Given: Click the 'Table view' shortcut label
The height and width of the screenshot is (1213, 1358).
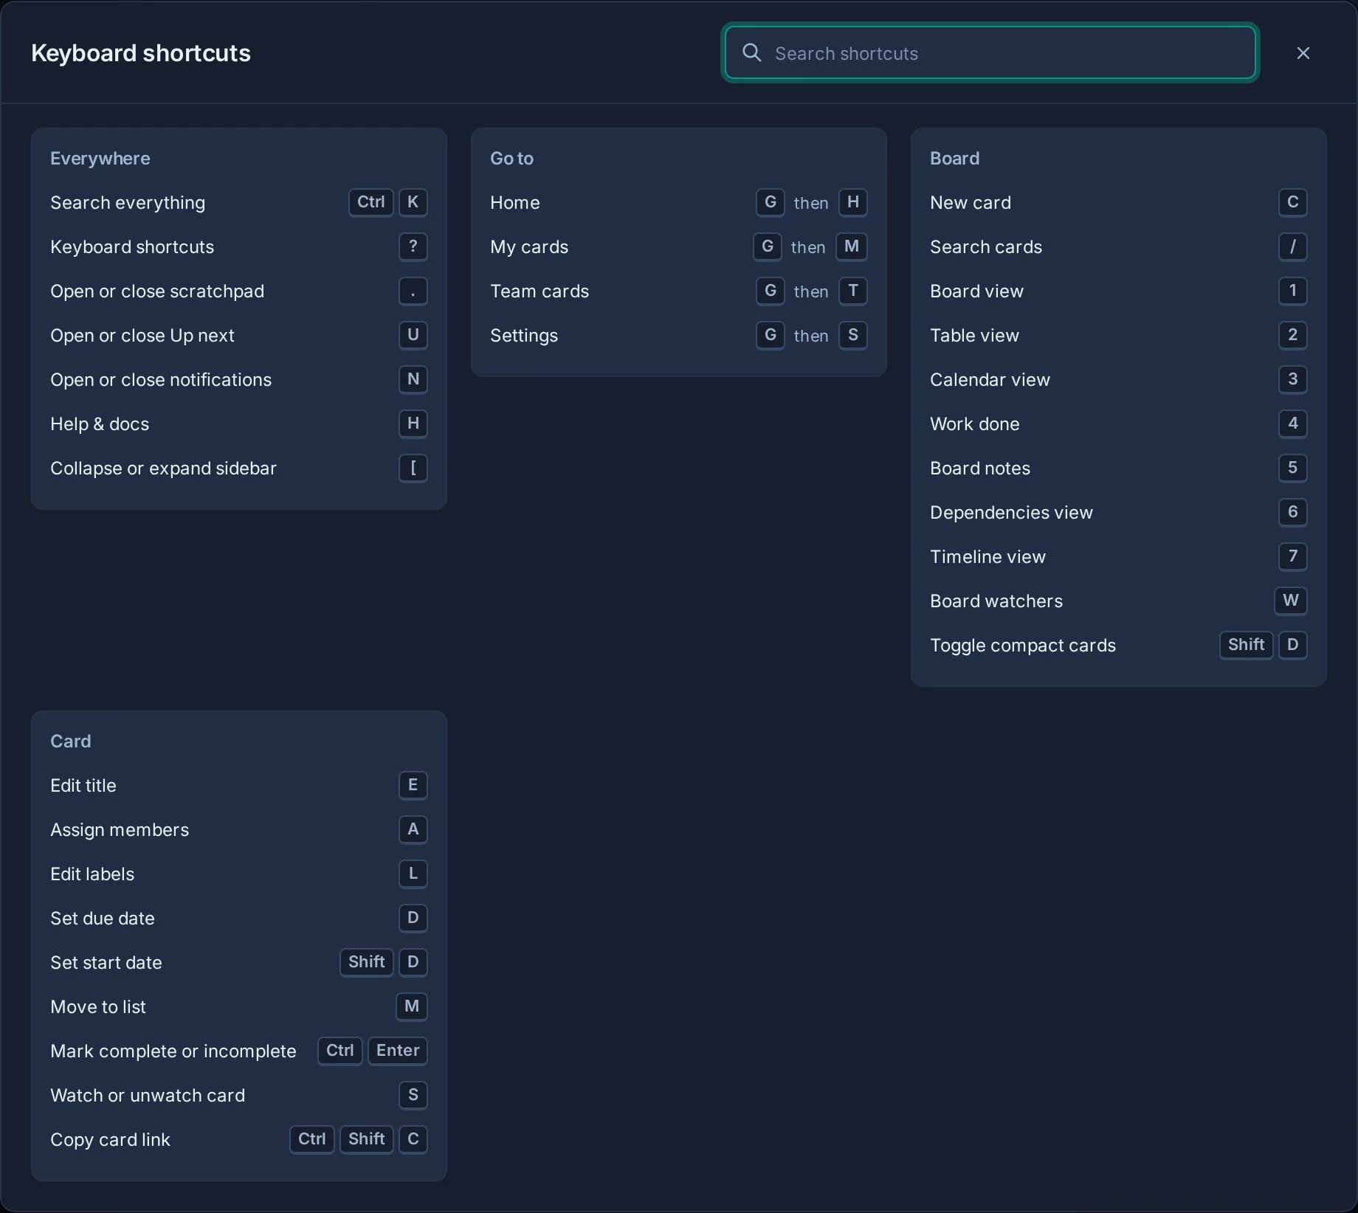Looking at the screenshot, I should (x=974, y=335).
